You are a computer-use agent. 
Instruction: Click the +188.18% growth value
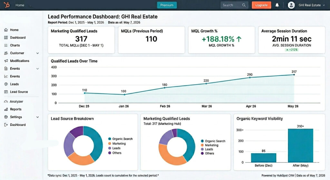click(218, 39)
